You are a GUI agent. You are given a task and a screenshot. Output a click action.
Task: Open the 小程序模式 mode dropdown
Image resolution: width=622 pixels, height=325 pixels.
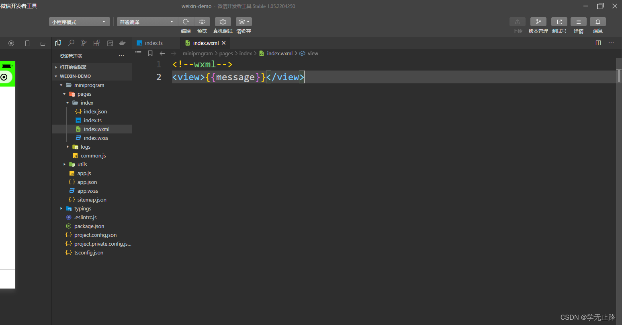coord(80,22)
